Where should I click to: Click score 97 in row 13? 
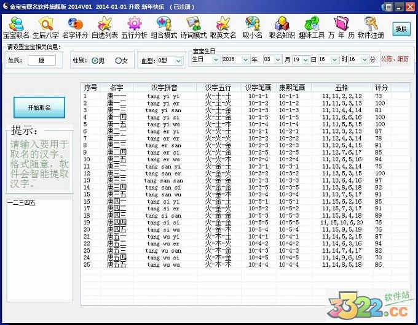click(x=379, y=180)
